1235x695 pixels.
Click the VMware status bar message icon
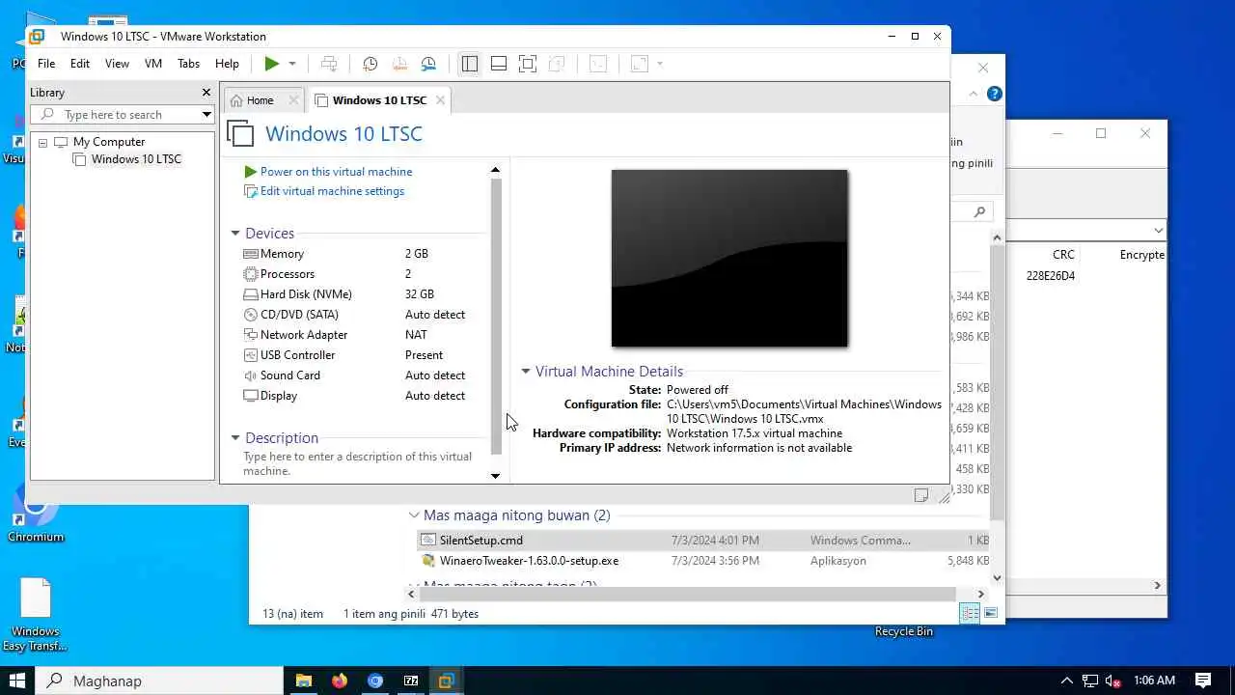click(921, 495)
